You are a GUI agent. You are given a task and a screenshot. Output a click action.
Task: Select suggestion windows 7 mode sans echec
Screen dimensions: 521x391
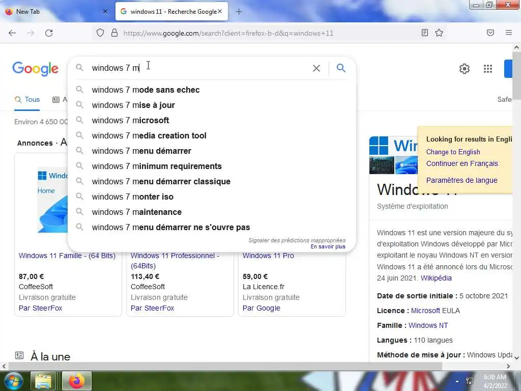212,90
